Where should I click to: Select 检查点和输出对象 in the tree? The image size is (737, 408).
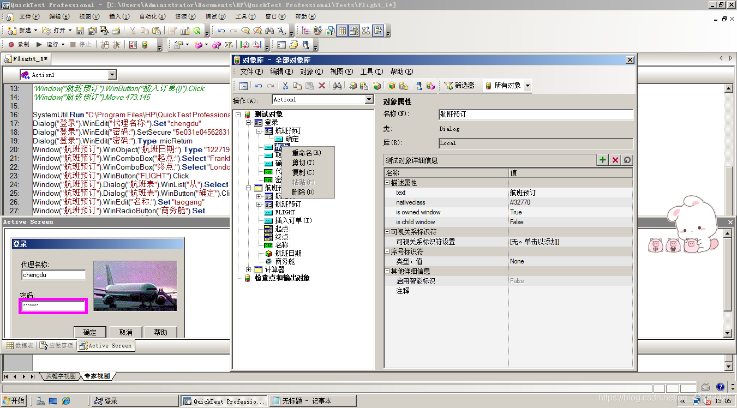click(x=282, y=278)
